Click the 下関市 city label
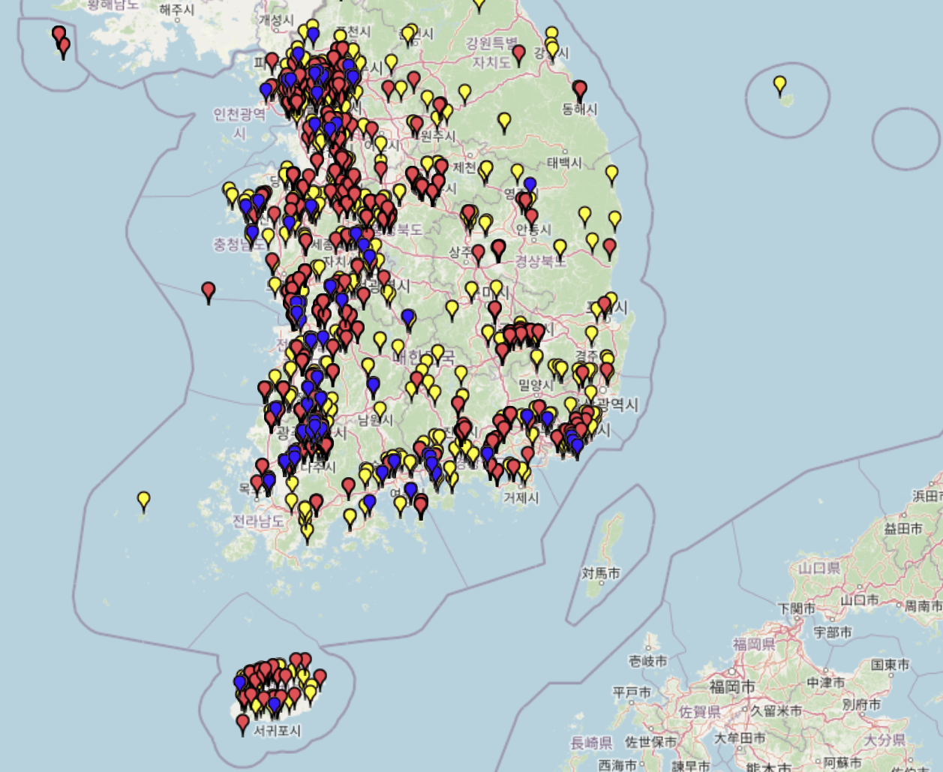943x772 pixels. point(797,608)
